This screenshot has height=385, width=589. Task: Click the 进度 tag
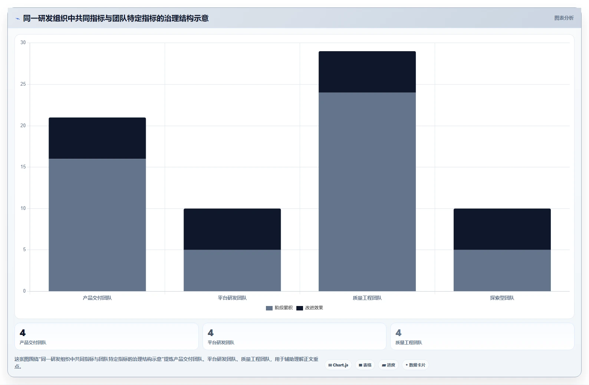(388, 365)
